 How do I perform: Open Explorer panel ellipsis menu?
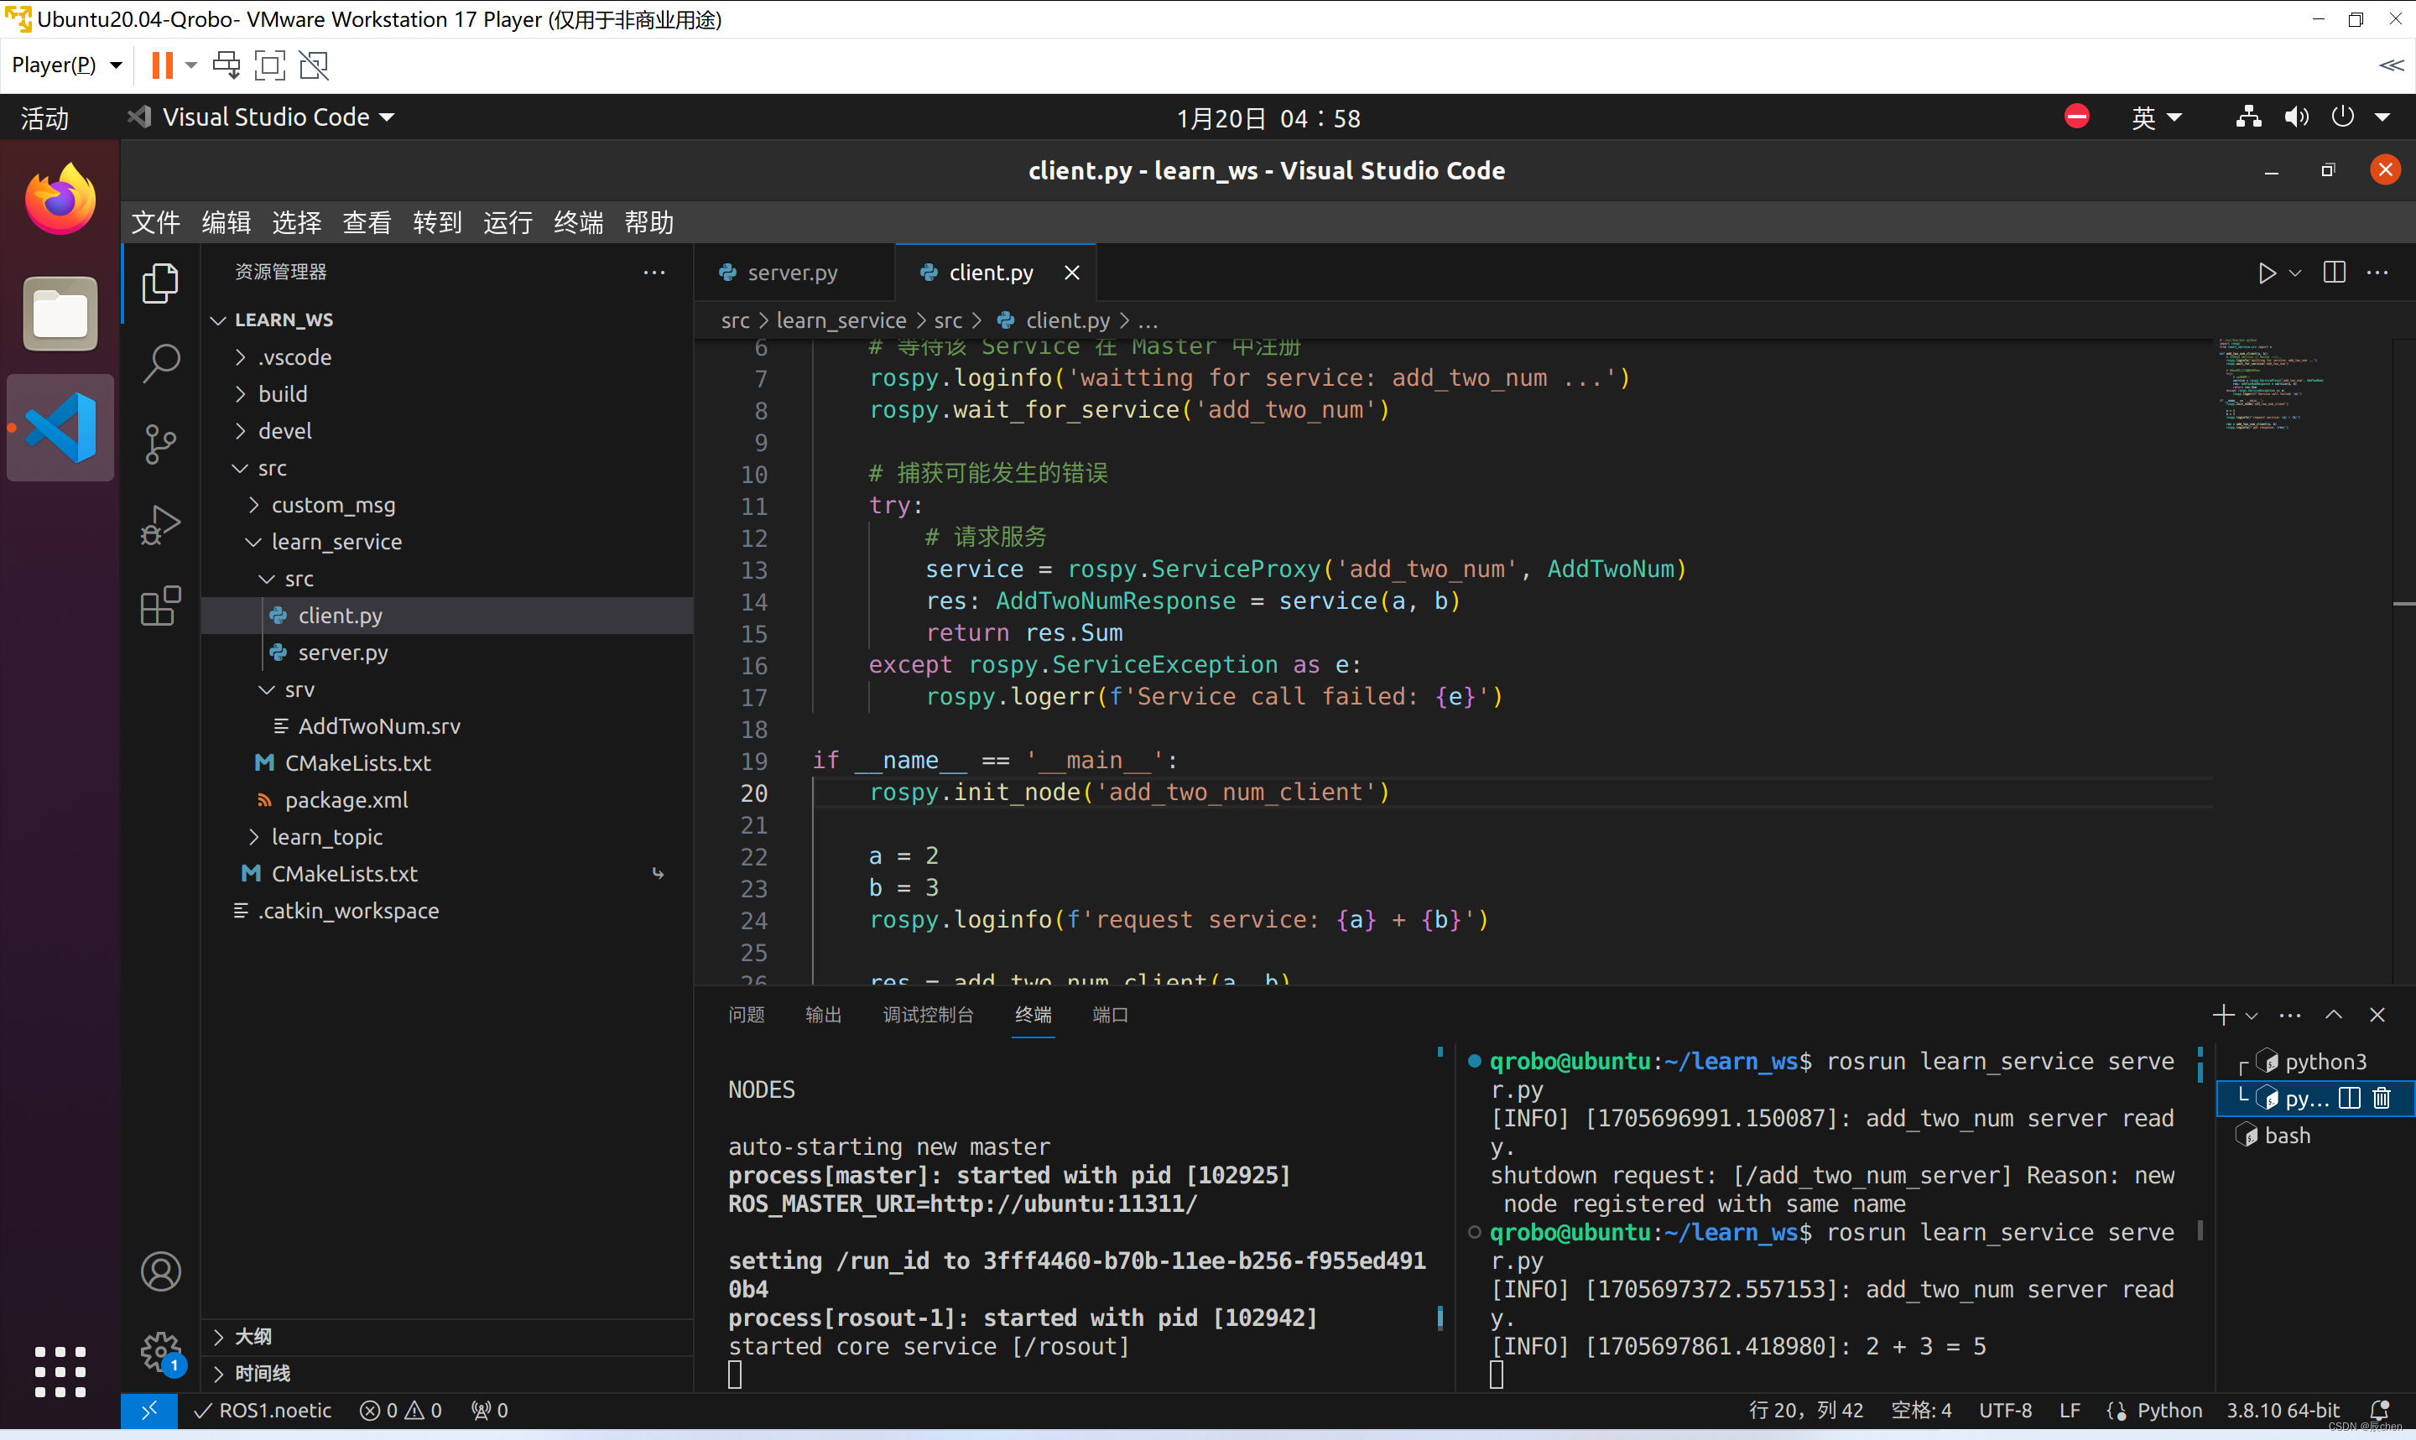coord(654,272)
